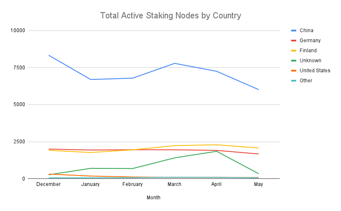Image resolution: width=341 pixels, height=211 pixels.
Task: Click the Month axis title
Action: click(x=153, y=198)
